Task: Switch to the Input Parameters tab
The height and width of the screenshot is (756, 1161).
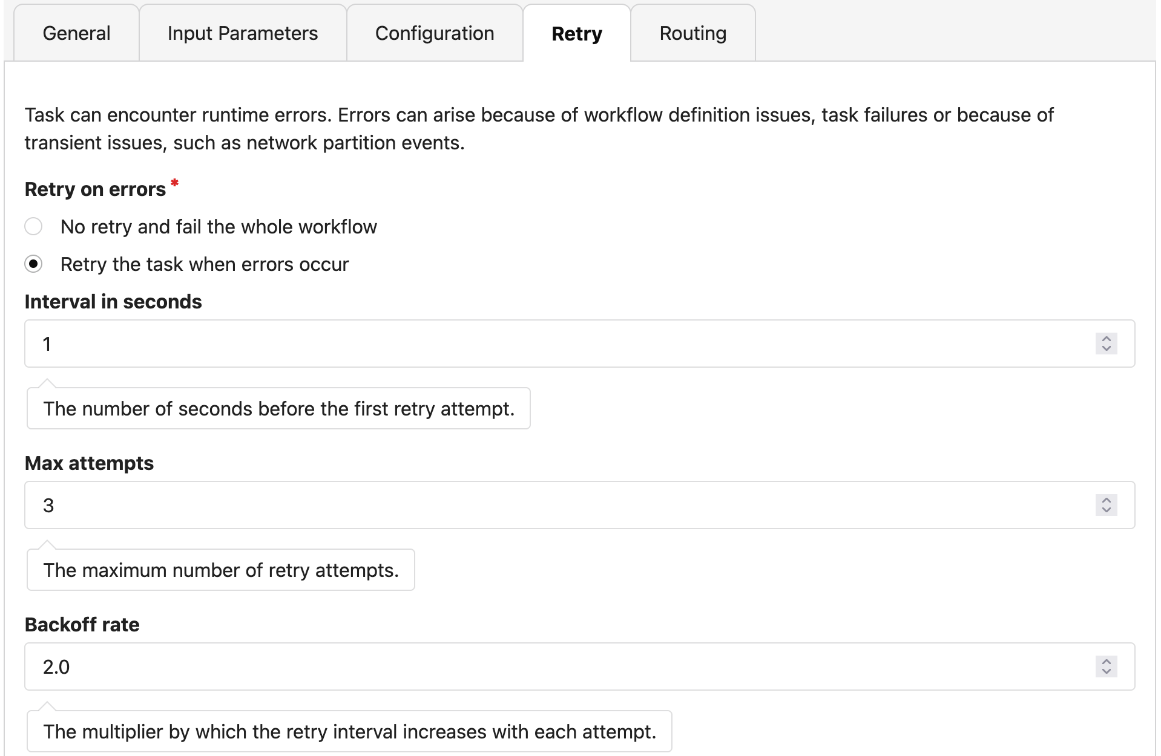Action: click(x=242, y=33)
